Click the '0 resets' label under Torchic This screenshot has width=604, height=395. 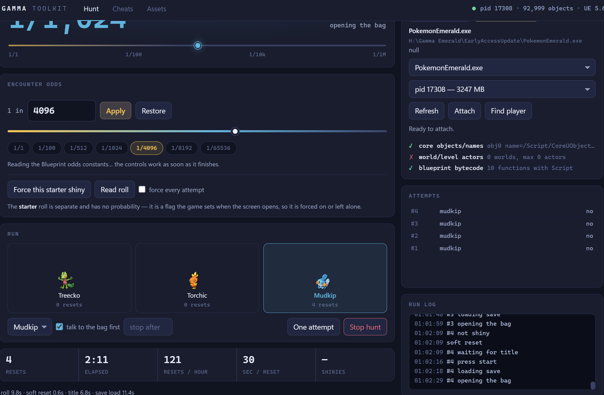197,305
